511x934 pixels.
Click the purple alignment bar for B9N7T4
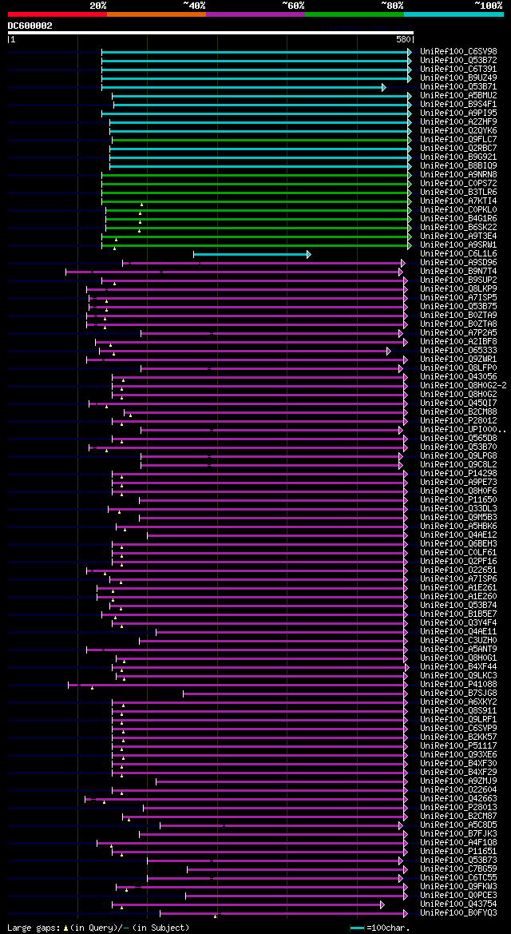coord(233,272)
